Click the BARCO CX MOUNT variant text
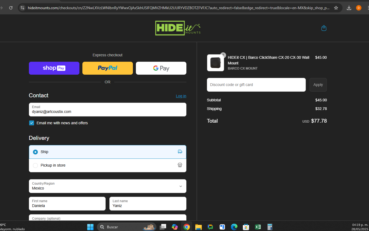This screenshot has height=231, width=369. [x=243, y=68]
